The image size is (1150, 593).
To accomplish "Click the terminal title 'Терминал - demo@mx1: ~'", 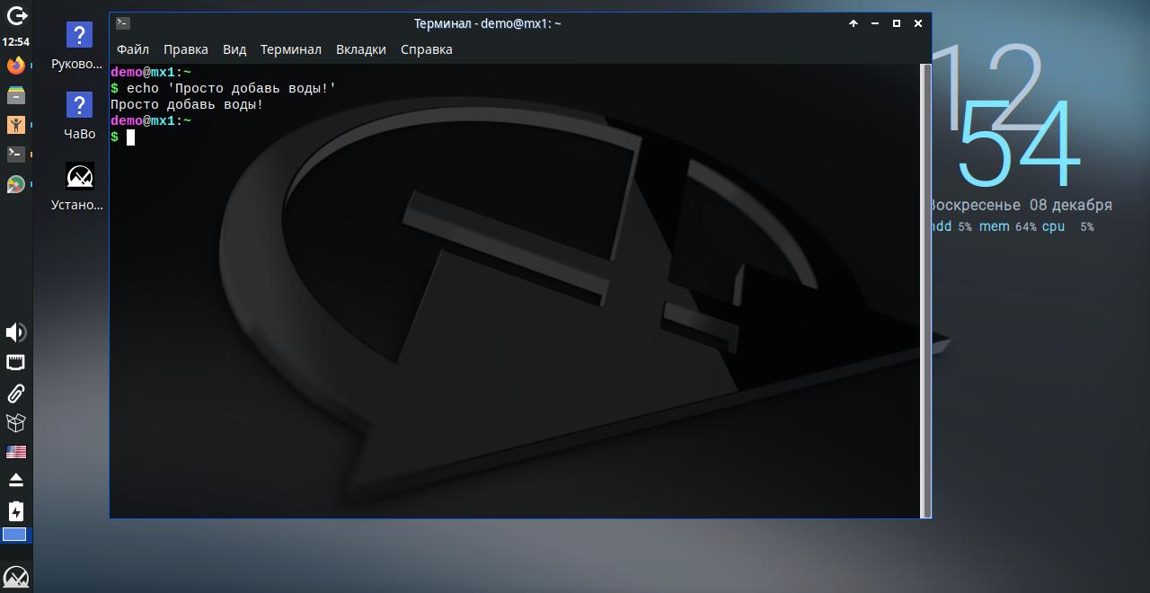I will tap(487, 23).
